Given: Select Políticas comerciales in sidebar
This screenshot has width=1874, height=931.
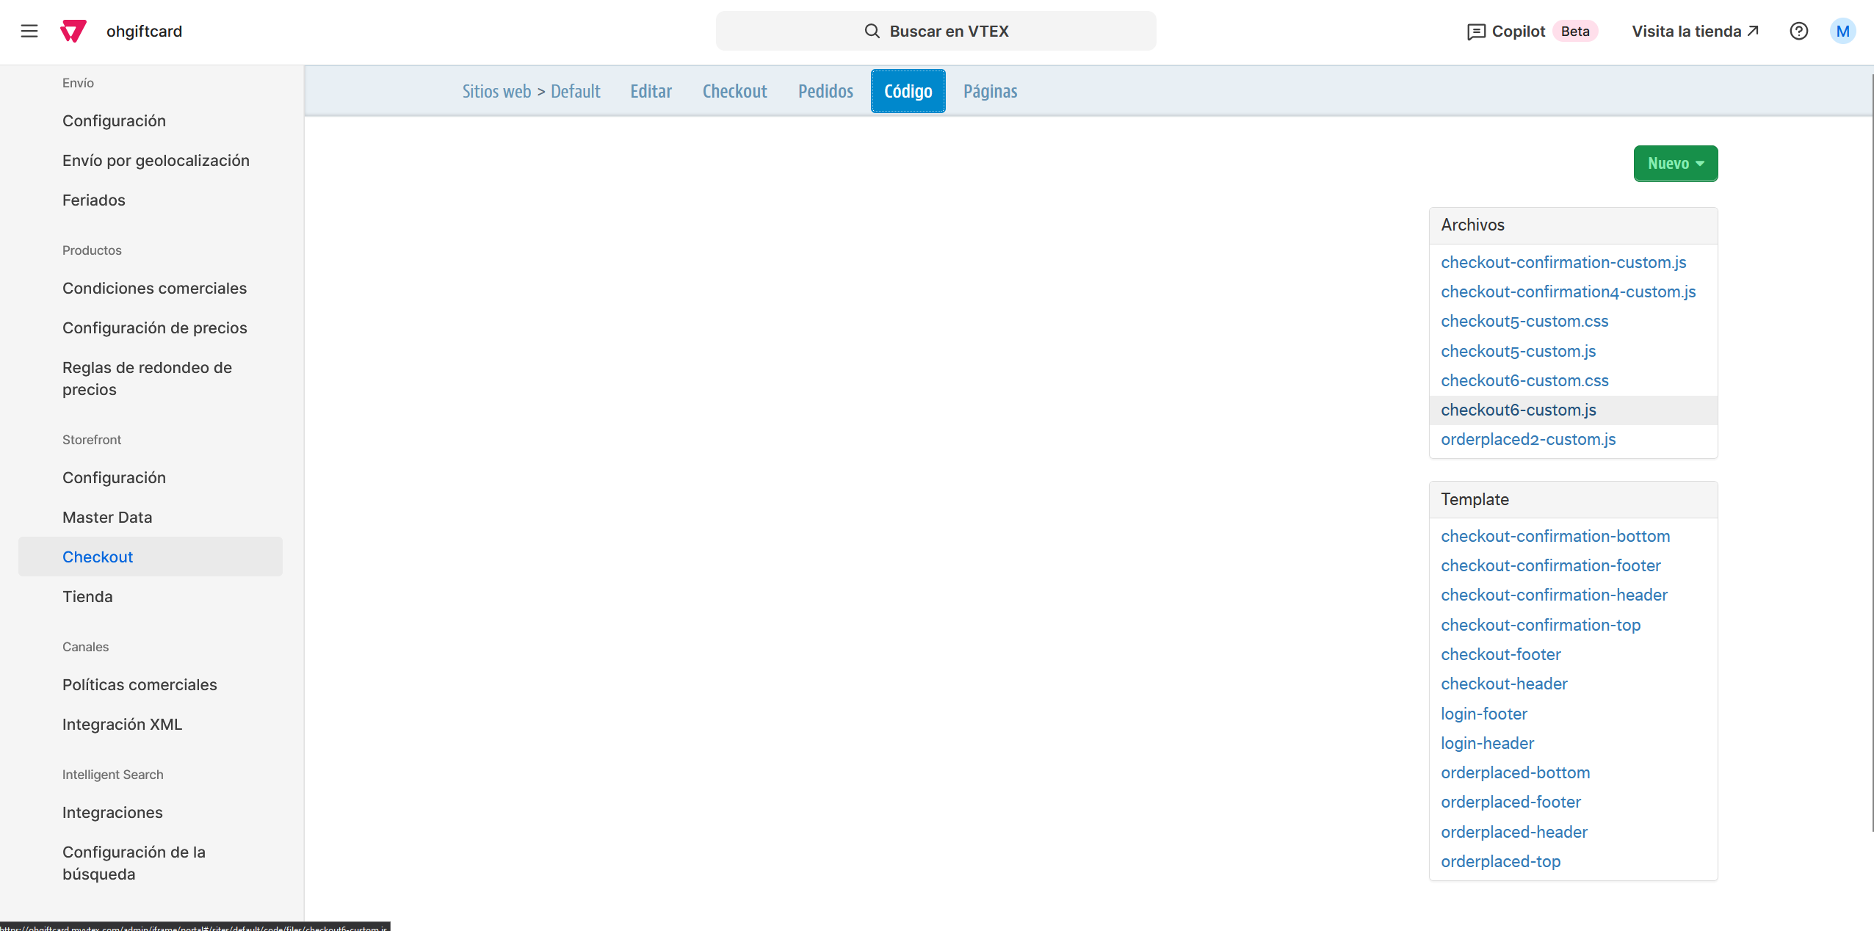Looking at the screenshot, I should point(140,684).
